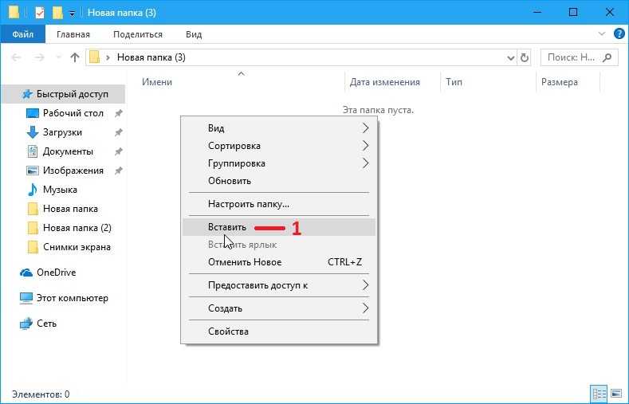Choose Обновить in the context menu

(279, 181)
